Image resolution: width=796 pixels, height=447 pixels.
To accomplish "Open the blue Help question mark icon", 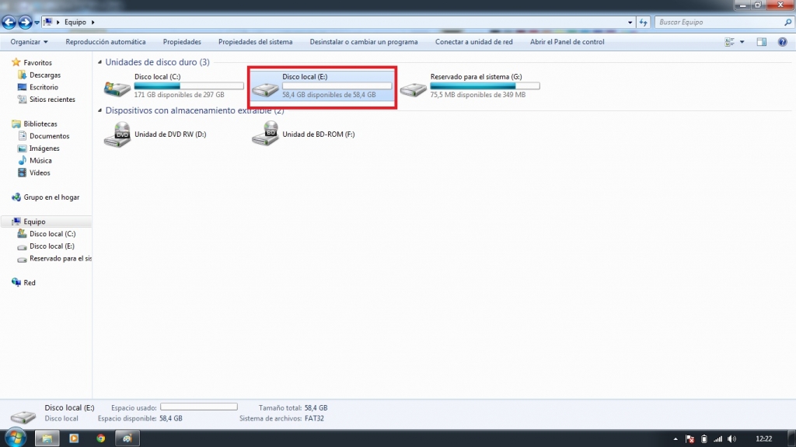I will click(782, 42).
